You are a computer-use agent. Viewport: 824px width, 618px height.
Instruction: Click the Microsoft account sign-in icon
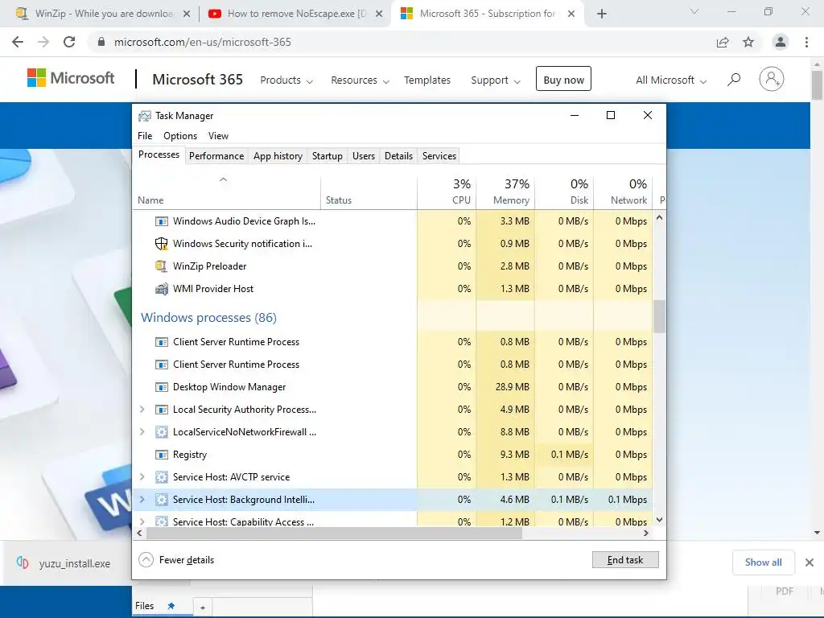click(x=772, y=79)
